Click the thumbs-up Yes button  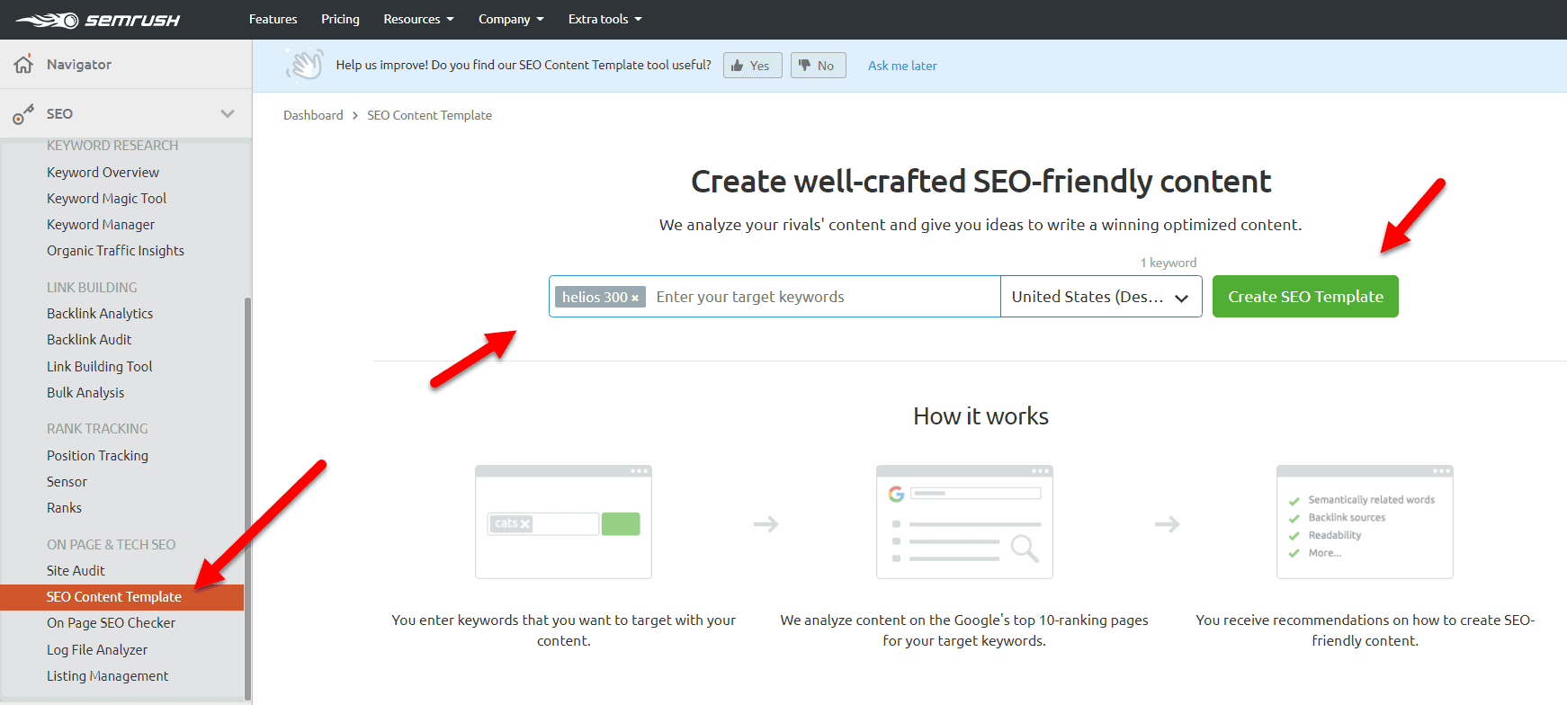point(752,66)
